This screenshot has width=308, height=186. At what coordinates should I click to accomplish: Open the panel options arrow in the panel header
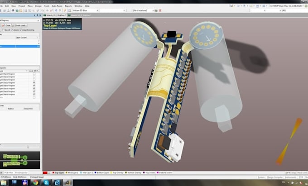tap(35, 15)
